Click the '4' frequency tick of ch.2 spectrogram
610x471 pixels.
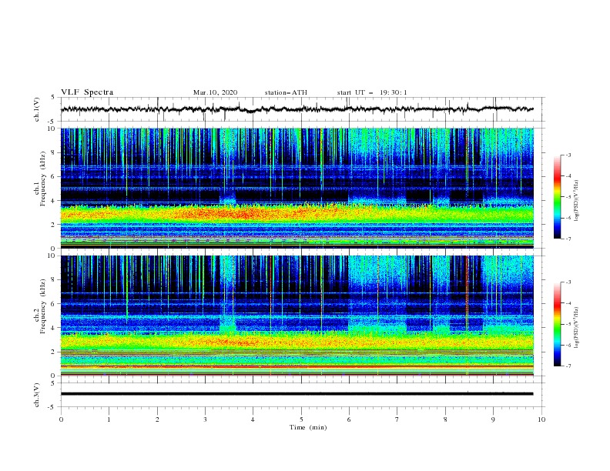55,328
